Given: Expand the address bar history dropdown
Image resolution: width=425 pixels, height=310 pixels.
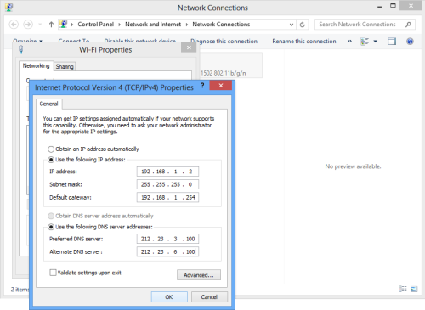Looking at the screenshot, I should (292, 25).
